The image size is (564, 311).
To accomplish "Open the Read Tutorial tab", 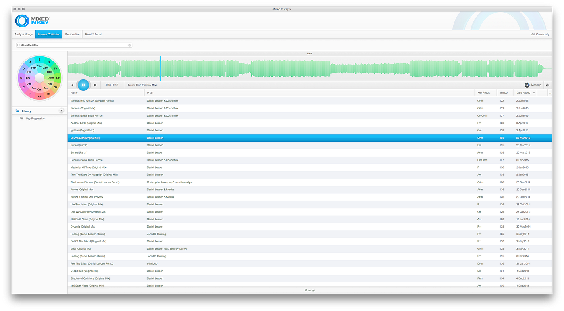I will click(x=93, y=34).
